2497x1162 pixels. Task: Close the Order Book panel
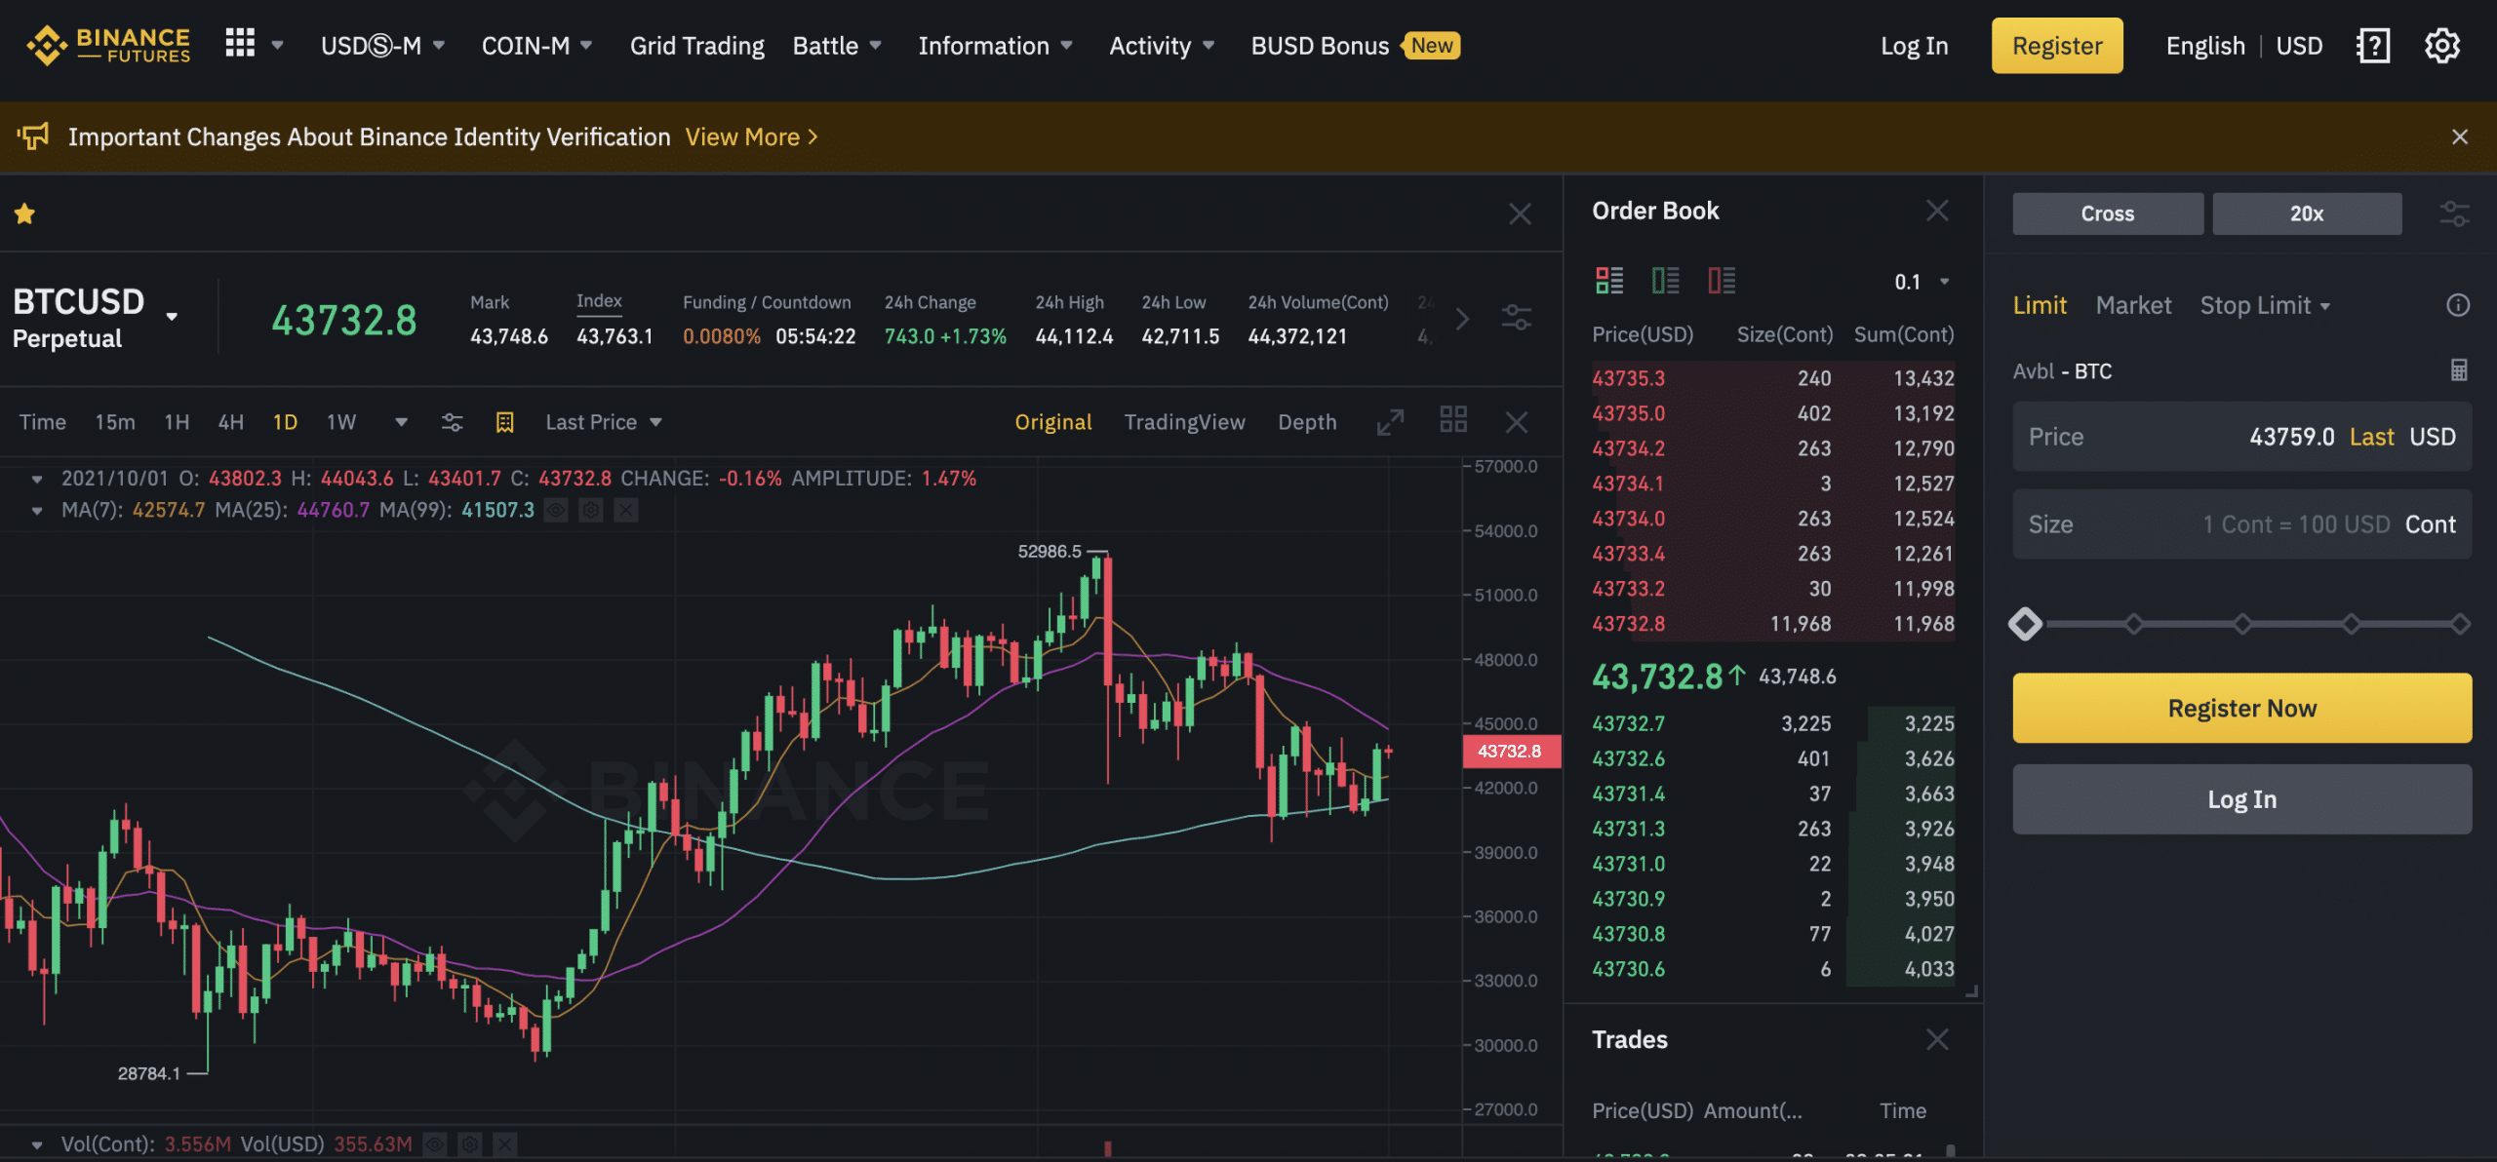[1937, 211]
